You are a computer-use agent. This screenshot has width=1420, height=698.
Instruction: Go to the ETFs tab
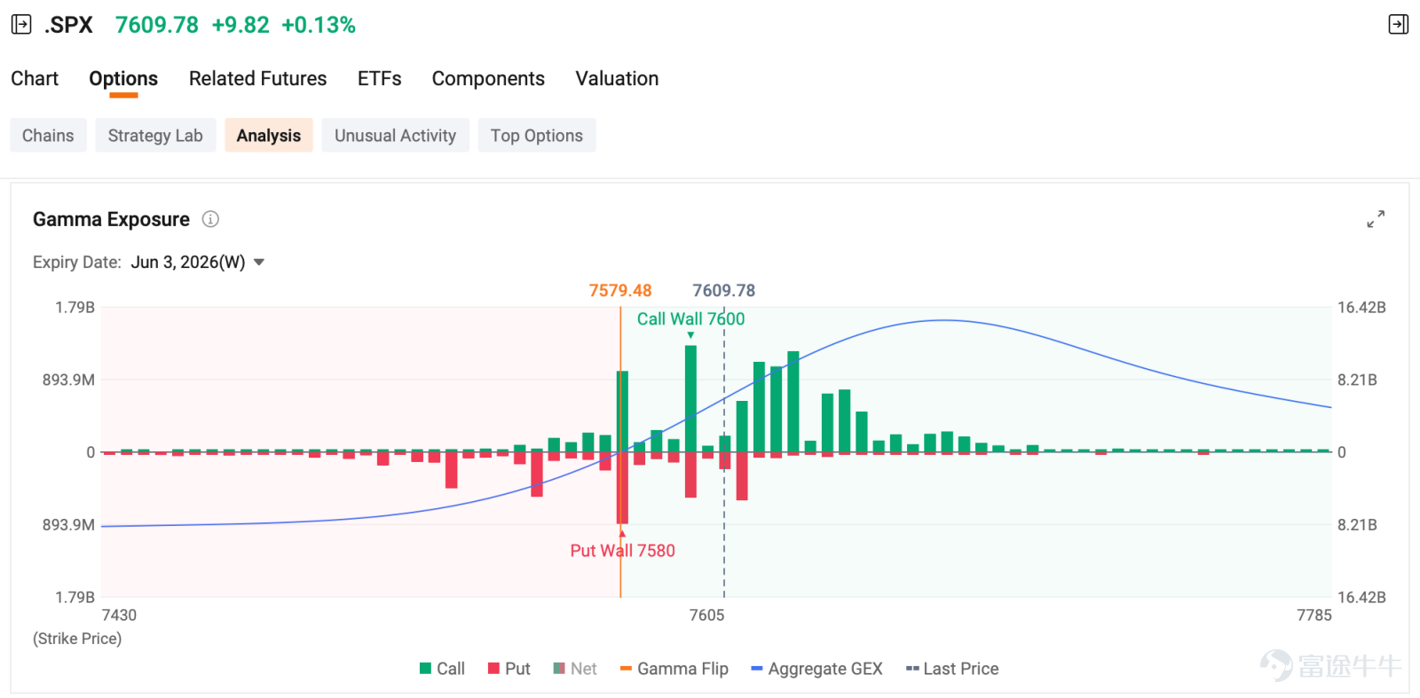pyautogui.click(x=379, y=79)
